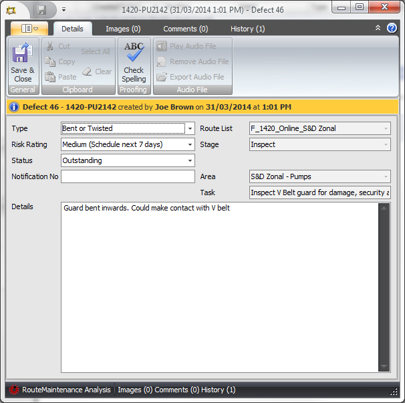Open the History (1) tab
This screenshot has height=403, width=405.
coord(247,29)
